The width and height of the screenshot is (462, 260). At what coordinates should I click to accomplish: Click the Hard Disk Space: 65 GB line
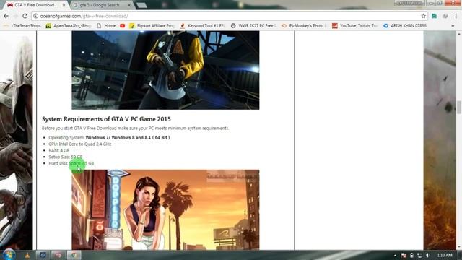click(x=71, y=163)
